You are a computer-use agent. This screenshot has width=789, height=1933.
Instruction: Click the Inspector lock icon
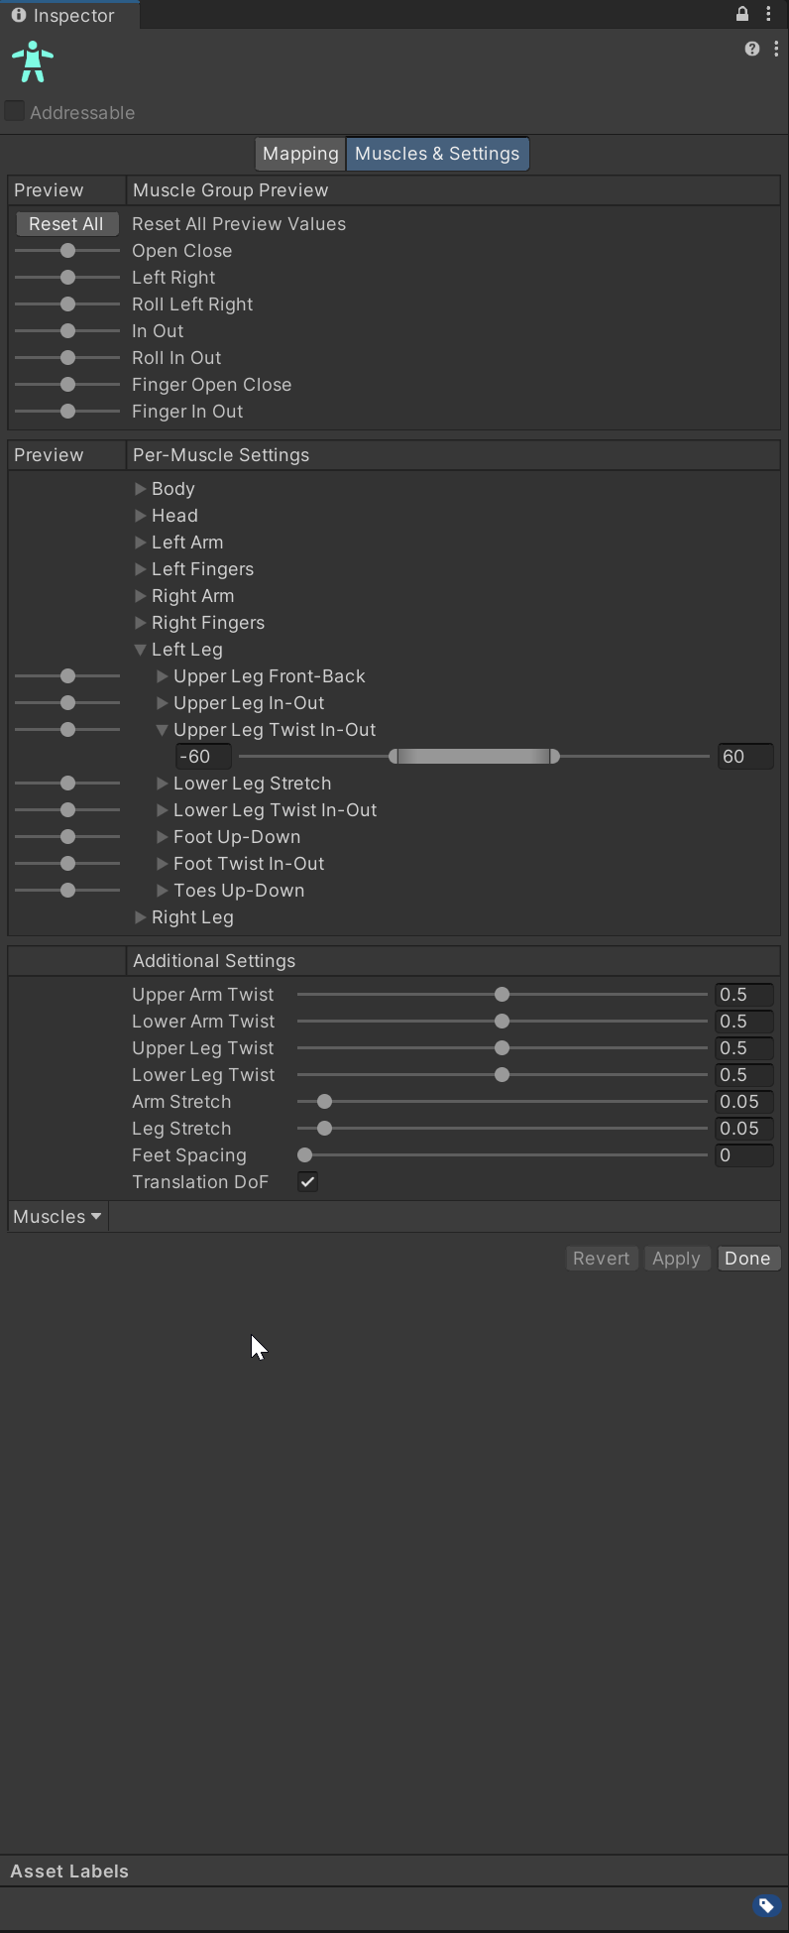(x=742, y=14)
